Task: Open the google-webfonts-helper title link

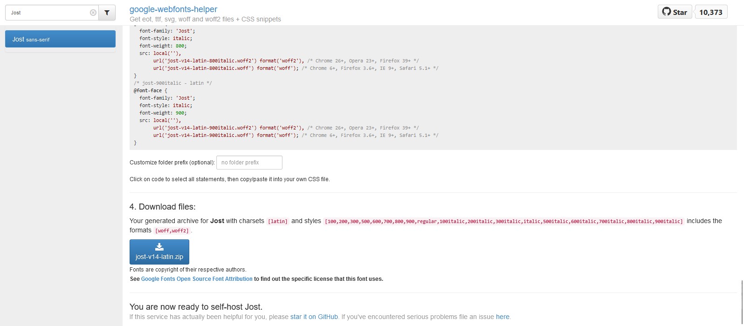Action: pos(173,9)
